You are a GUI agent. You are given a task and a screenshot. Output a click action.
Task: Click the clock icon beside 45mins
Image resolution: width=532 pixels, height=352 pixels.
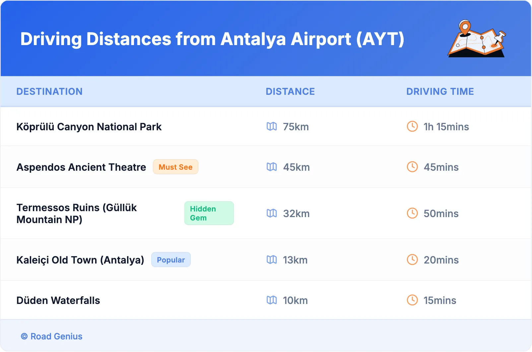coord(412,167)
